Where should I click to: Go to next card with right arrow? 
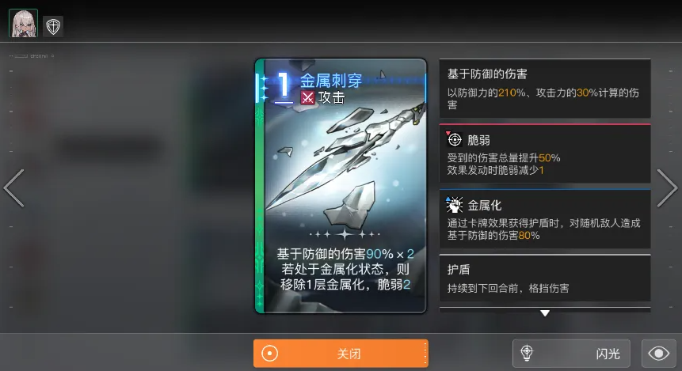click(667, 188)
